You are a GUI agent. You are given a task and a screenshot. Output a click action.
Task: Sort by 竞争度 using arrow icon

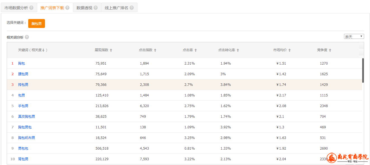coord(330,50)
